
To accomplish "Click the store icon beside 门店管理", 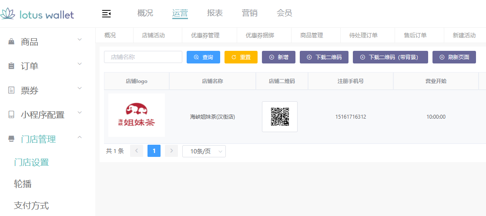I will click(x=11, y=139).
